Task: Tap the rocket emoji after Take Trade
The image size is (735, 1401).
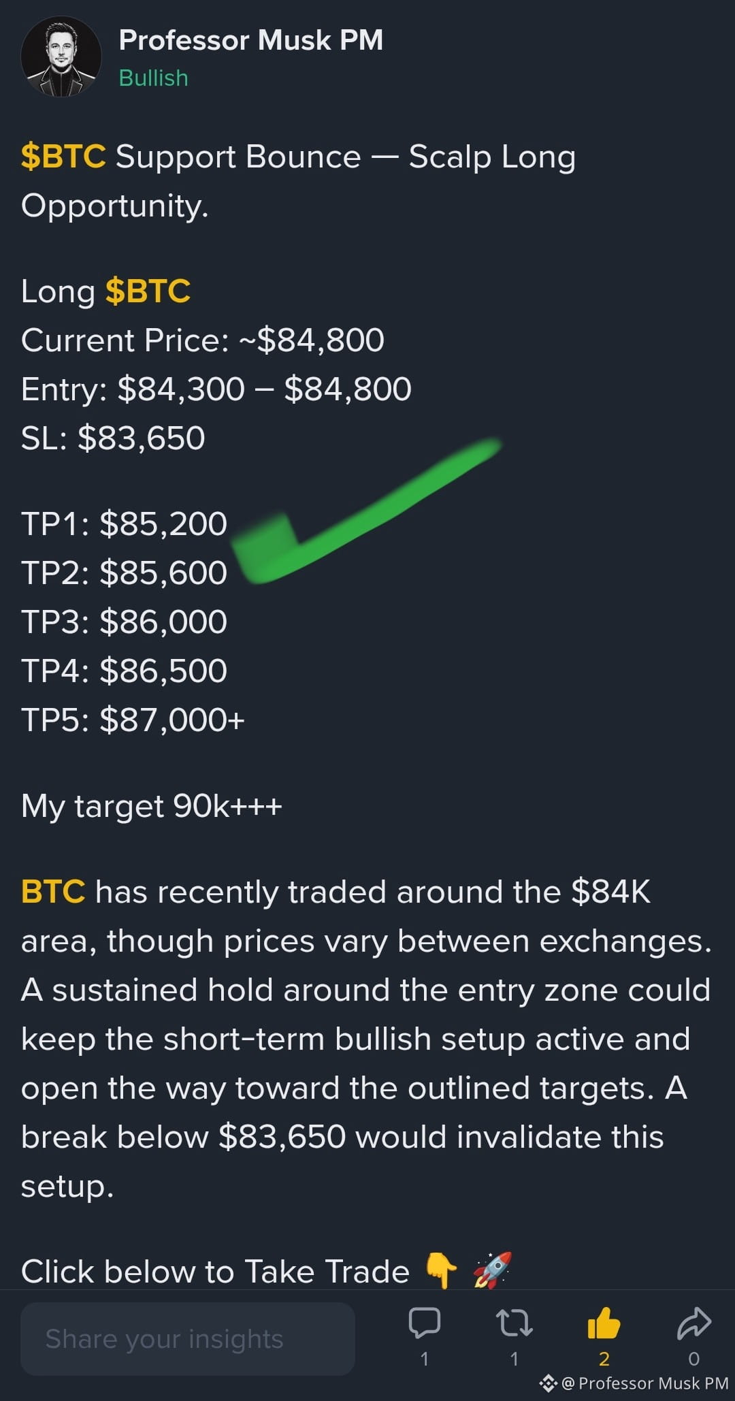Action: (493, 1270)
